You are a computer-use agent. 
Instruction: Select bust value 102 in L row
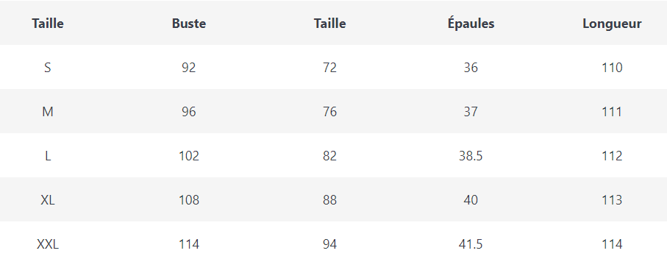pos(189,156)
